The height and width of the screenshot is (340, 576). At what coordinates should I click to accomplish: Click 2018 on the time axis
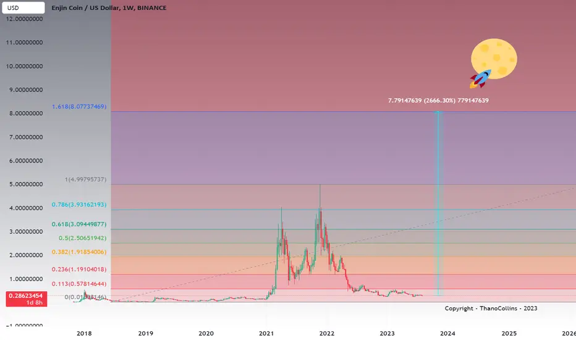(84, 333)
